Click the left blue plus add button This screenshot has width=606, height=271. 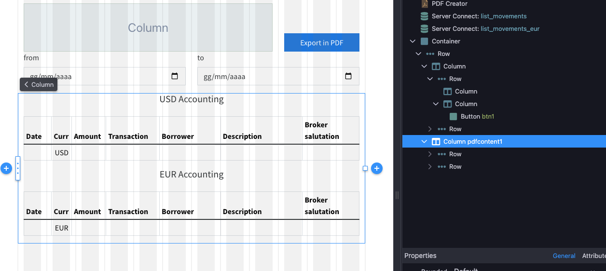[6, 168]
